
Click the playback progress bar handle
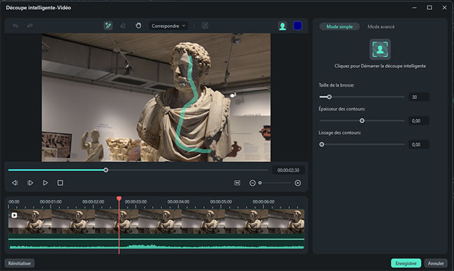pos(106,170)
